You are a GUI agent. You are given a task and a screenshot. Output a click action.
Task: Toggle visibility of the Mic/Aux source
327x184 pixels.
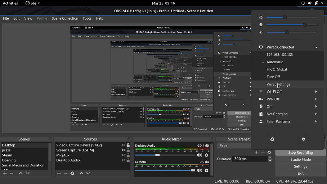click(124, 155)
